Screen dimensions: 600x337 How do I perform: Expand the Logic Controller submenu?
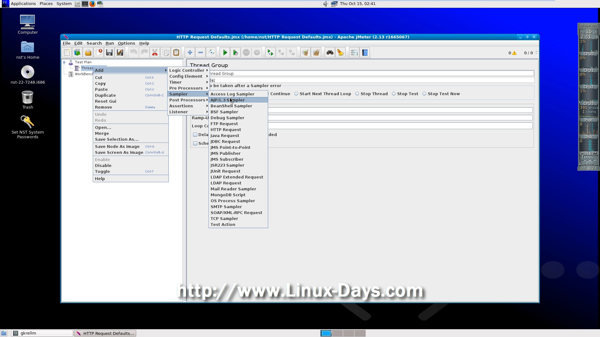(188, 71)
